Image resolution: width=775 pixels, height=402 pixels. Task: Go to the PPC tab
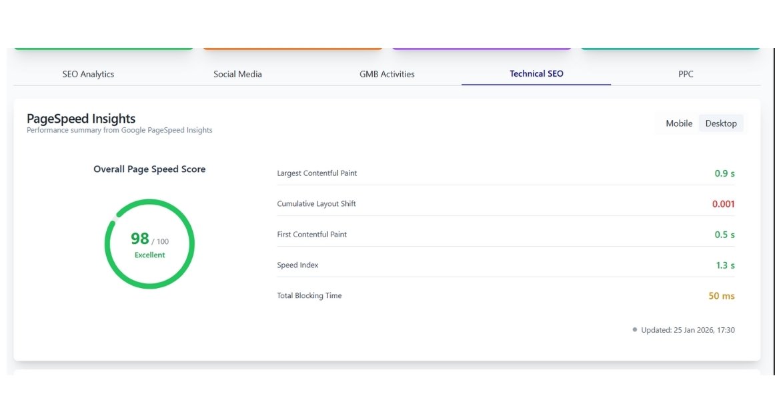click(x=686, y=74)
